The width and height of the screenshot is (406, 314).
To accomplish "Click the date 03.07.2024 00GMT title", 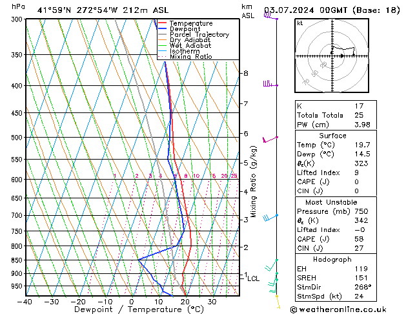I will coord(306,10).
